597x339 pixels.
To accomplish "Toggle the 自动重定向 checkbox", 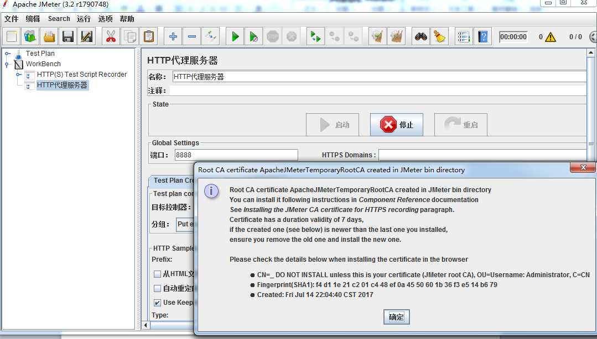I will [x=157, y=288].
